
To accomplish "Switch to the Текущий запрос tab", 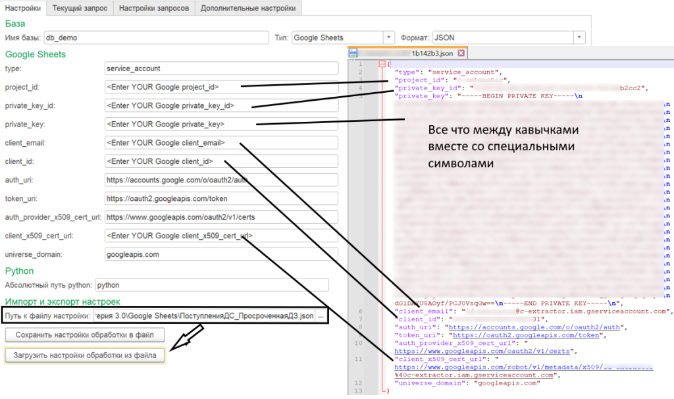I will (x=80, y=8).
